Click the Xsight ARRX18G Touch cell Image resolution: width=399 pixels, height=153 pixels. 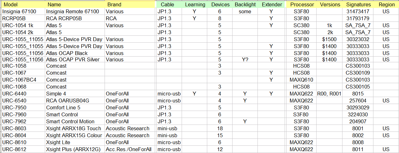[x=74, y=128]
